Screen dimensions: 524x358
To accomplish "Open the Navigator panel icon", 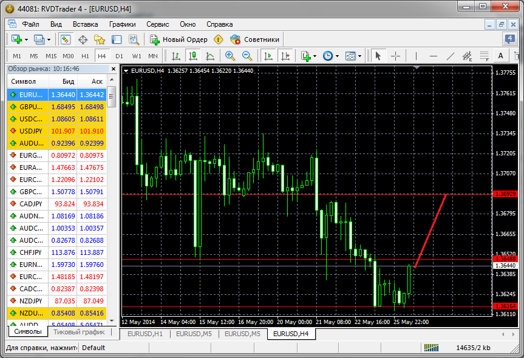I will tap(100, 39).
